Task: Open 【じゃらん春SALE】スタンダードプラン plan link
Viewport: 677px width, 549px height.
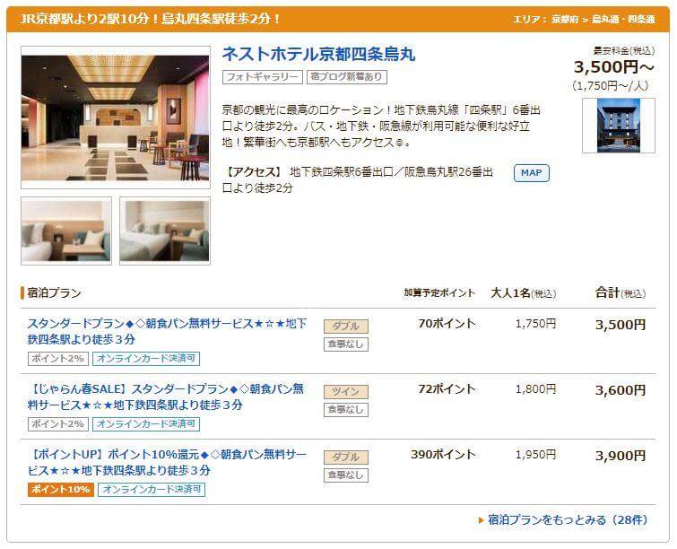Action: pos(166,397)
